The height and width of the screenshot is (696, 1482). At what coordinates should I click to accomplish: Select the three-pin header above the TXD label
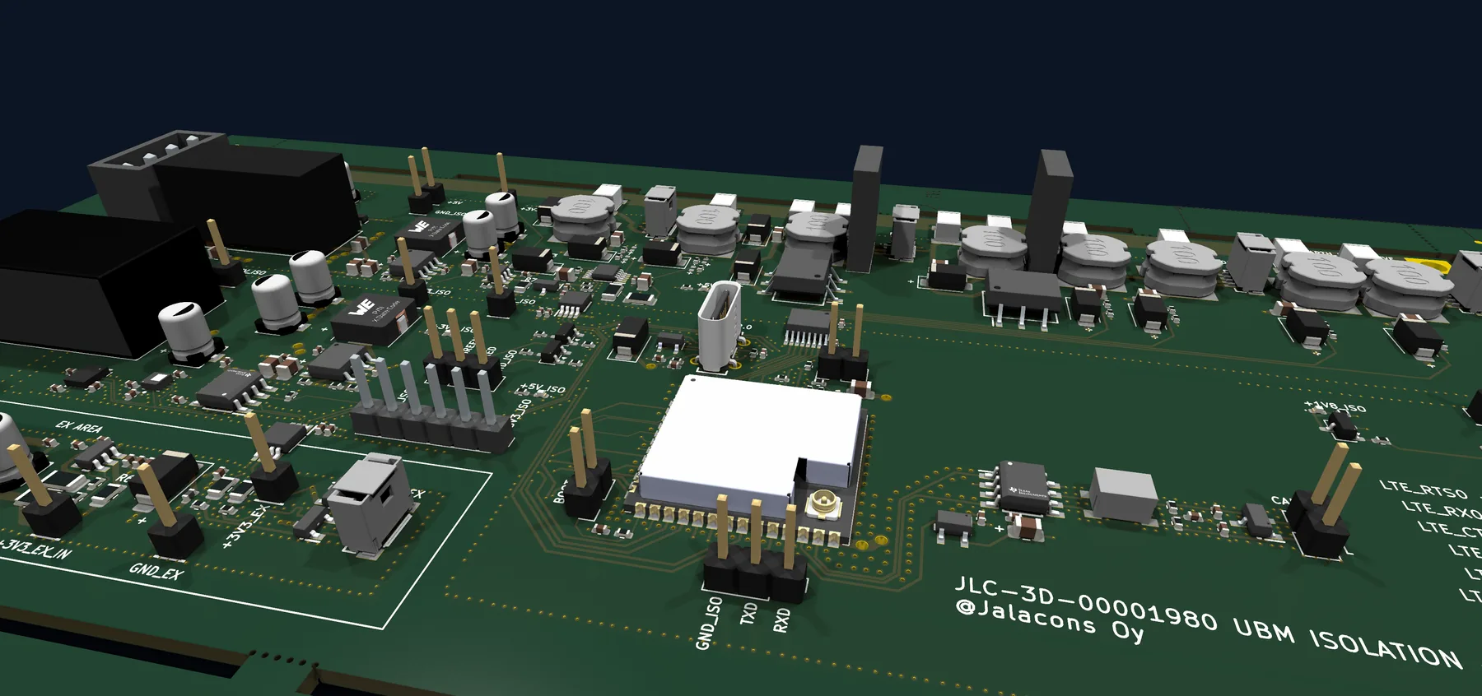tap(754, 547)
